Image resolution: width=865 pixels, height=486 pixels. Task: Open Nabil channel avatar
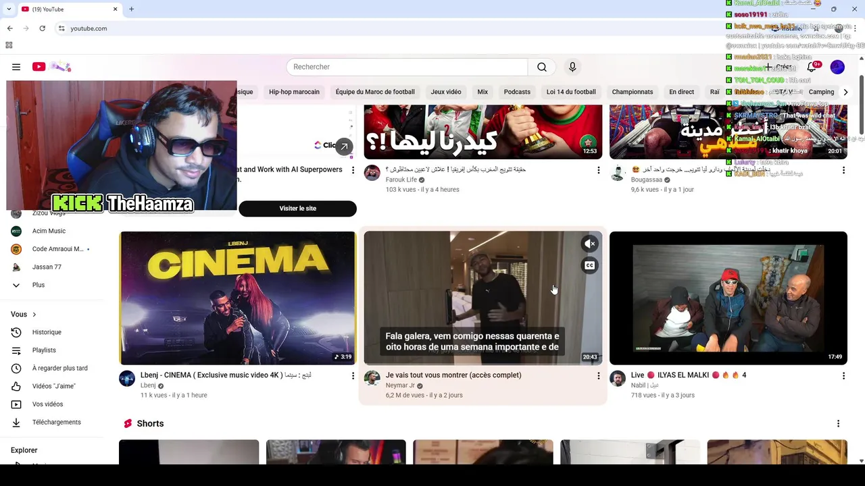[617, 378]
